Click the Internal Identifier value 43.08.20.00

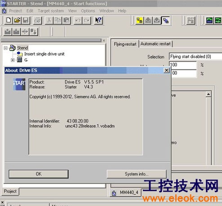[x=77, y=121]
